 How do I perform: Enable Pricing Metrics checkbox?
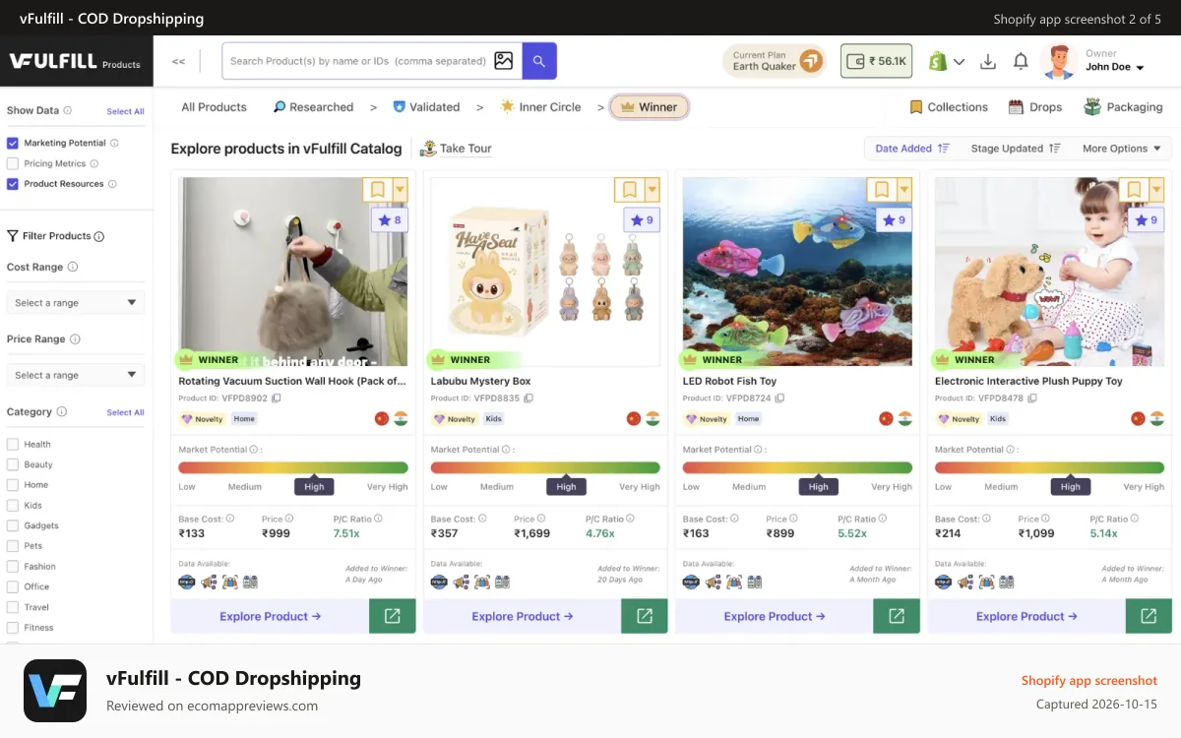coord(13,163)
